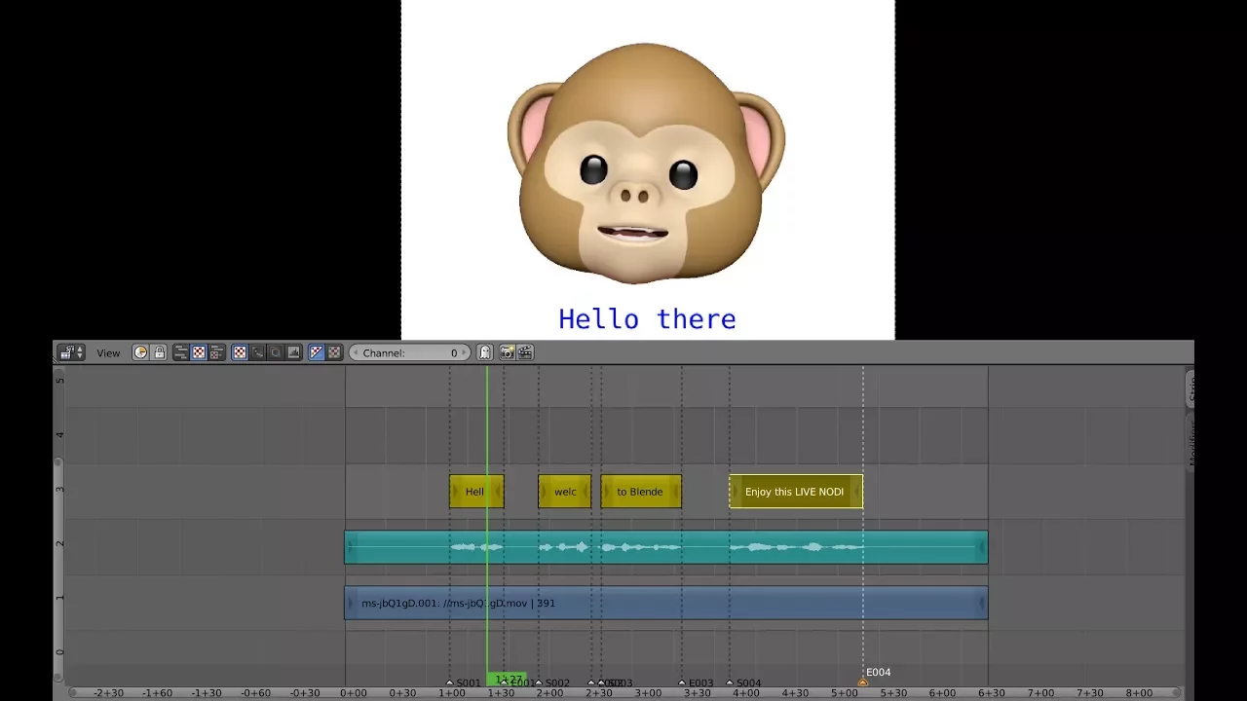
Task: Select the teal audio waveform strip
Action: (665, 547)
